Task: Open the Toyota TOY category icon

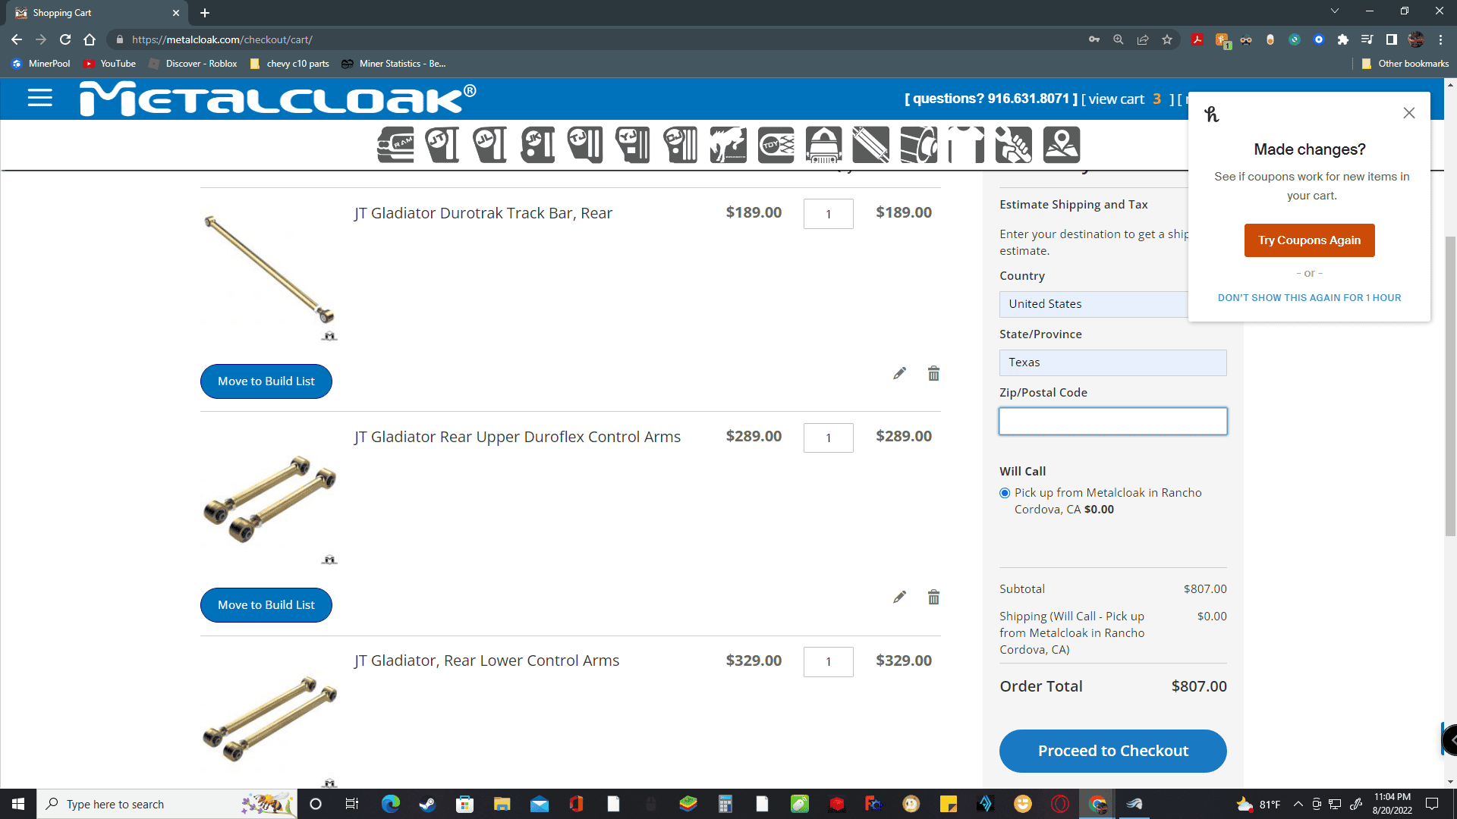Action: [776, 144]
